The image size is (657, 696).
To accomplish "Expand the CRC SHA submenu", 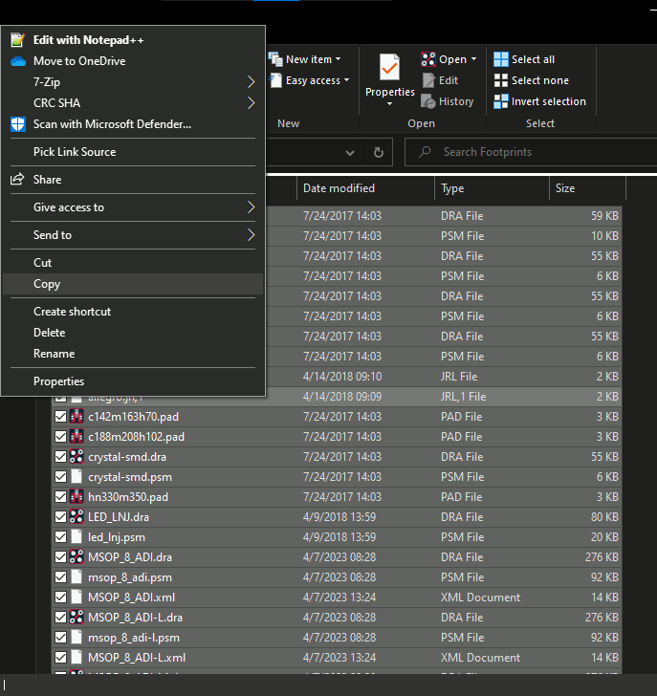I will [x=251, y=103].
